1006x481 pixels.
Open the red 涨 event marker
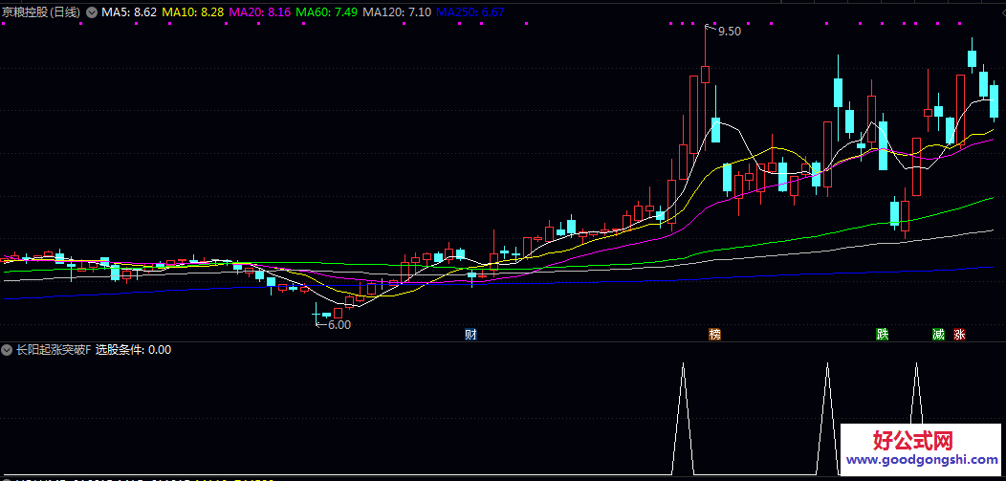[x=960, y=334]
